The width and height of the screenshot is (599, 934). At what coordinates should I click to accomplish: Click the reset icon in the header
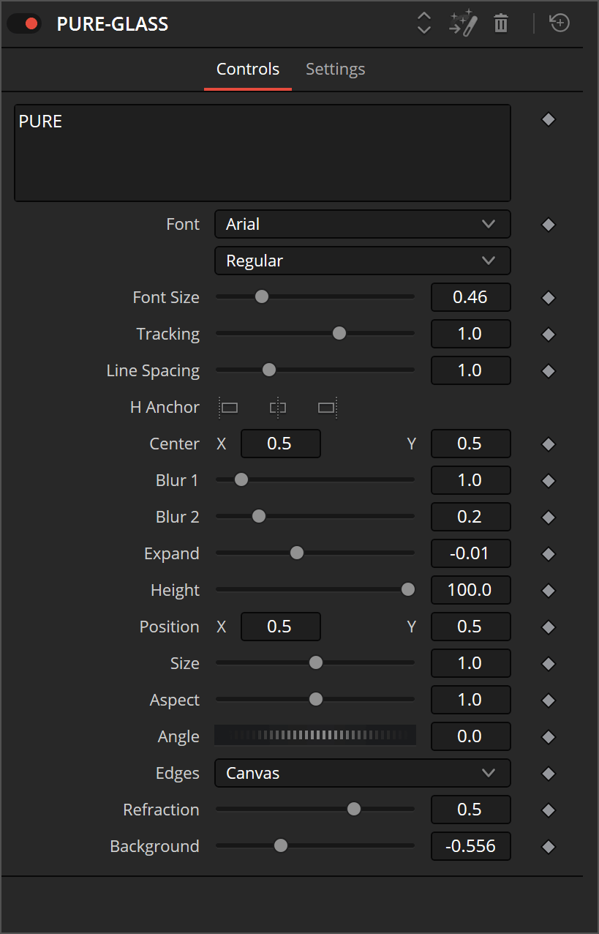point(560,23)
